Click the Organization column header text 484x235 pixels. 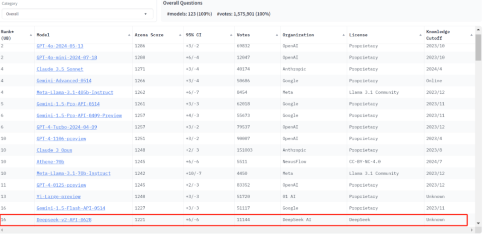(298, 35)
